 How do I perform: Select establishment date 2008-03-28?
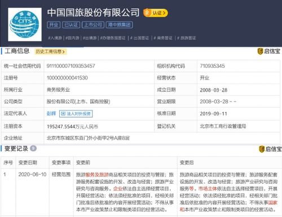[214, 90]
